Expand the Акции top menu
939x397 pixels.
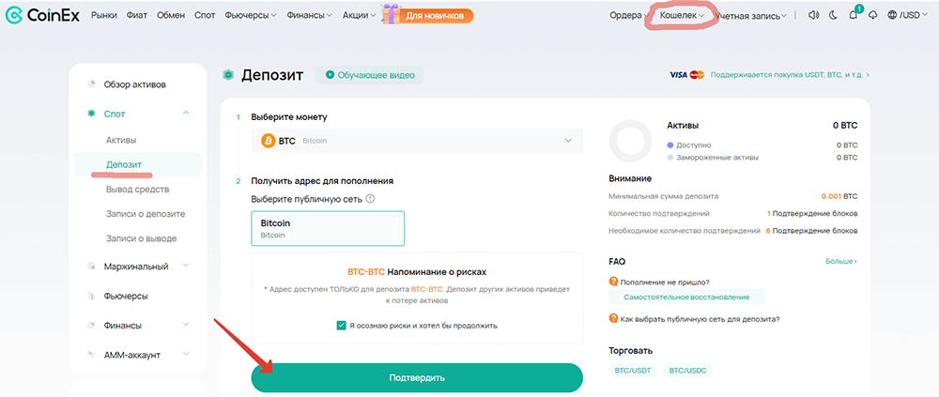click(x=359, y=16)
